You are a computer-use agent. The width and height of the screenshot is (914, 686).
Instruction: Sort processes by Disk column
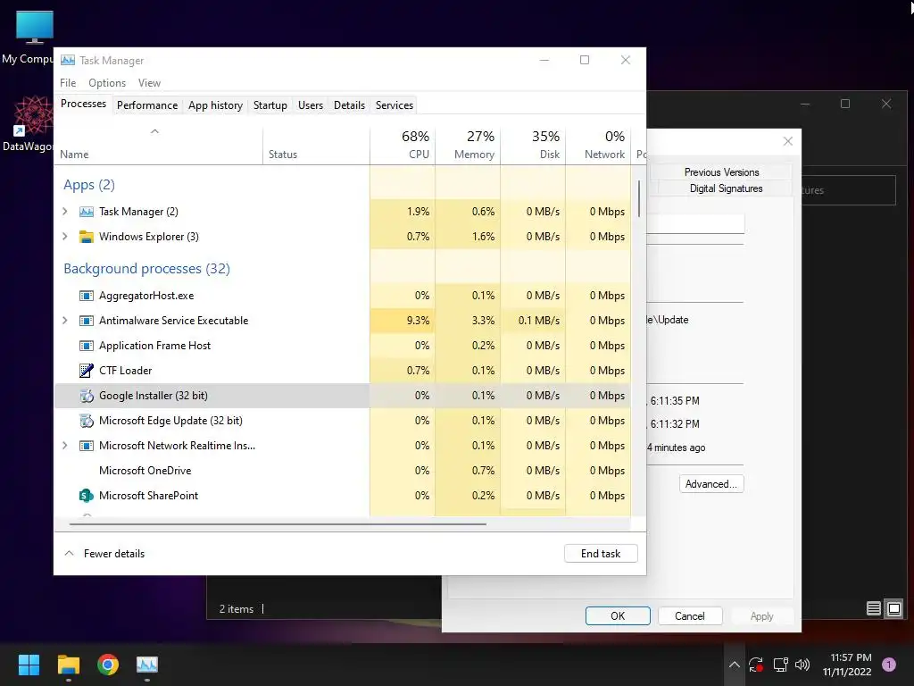[534, 145]
